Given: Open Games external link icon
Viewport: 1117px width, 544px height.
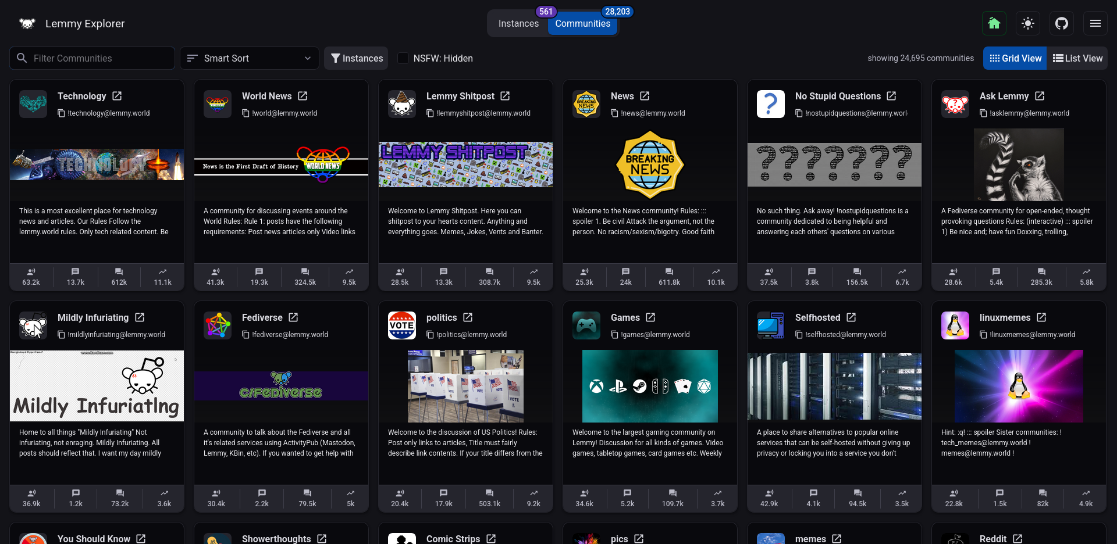Looking at the screenshot, I should click(650, 317).
